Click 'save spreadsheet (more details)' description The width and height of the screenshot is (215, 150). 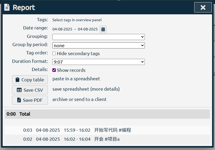click(x=86, y=89)
